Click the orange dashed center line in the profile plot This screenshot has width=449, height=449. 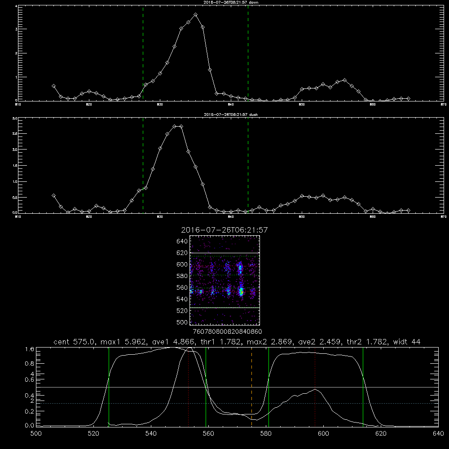point(252,387)
